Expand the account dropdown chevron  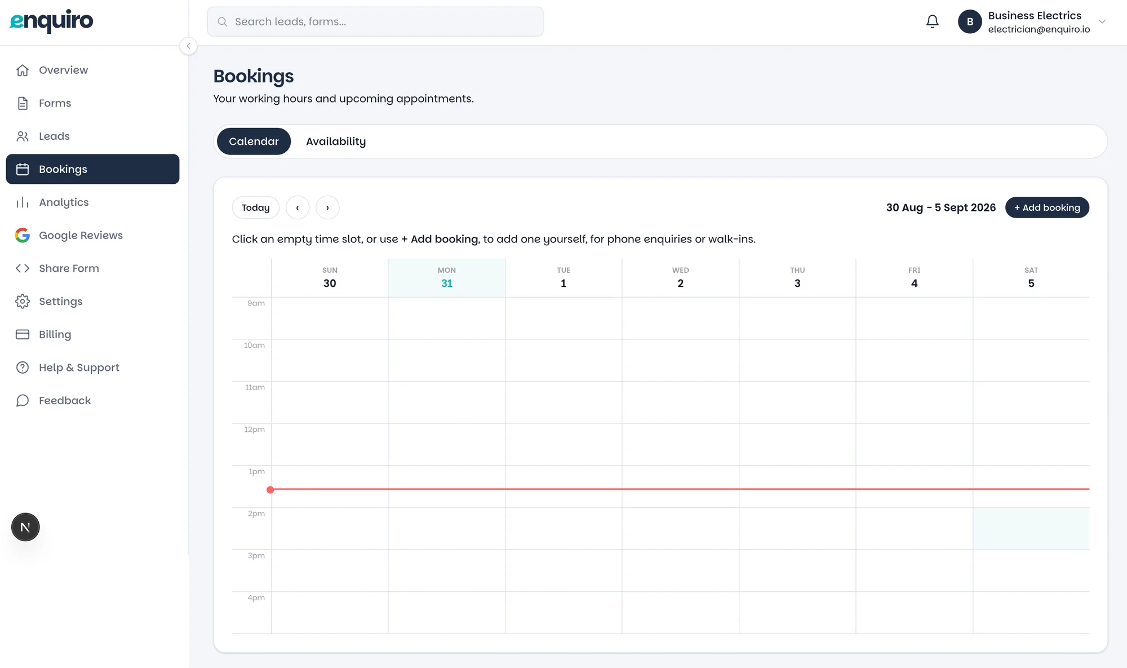coord(1102,21)
